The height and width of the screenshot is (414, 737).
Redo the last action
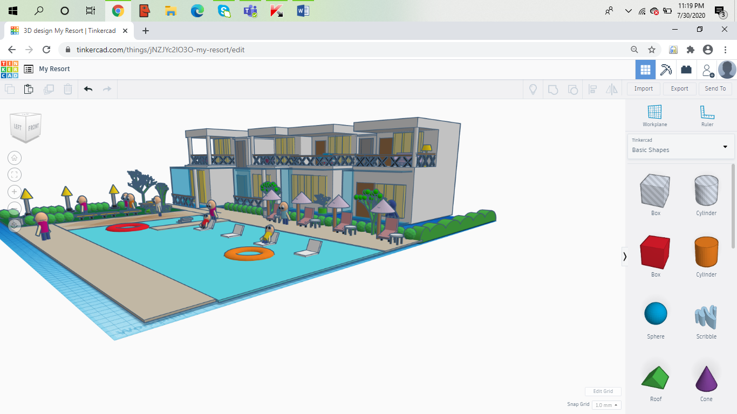[x=107, y=89]
